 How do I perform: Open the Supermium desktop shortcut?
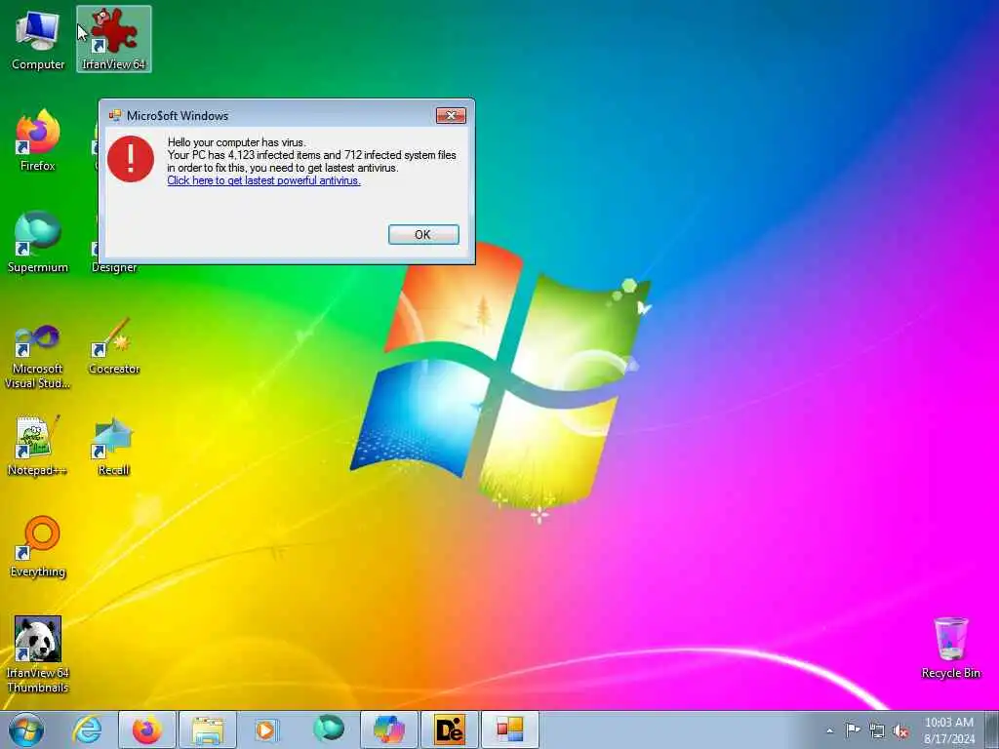click(x=38, y=242)
